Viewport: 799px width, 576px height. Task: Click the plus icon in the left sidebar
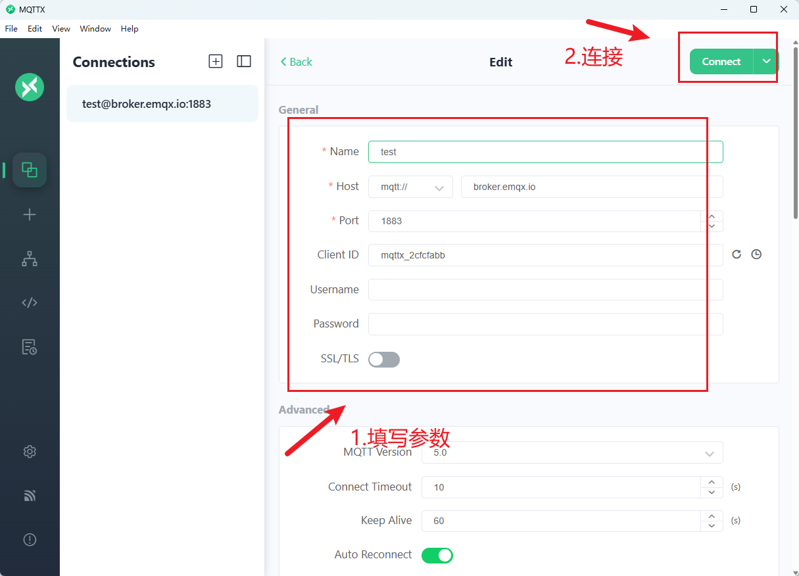coord(30,215)
